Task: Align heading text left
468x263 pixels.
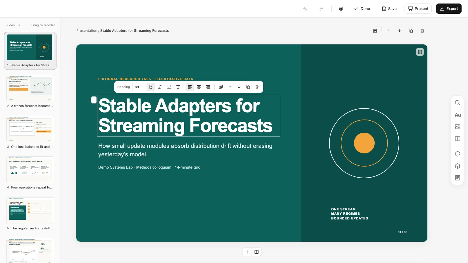Action: (x=190, y=87)
